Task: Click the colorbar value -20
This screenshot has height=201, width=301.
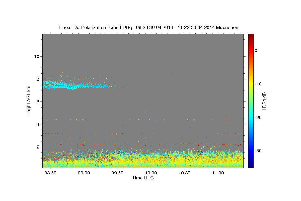Action: pyautogui.click(x=259, y=117)
